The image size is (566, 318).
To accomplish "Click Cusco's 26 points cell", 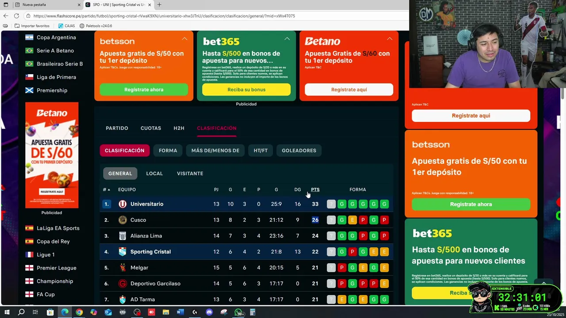I will [x=315, y=220].
